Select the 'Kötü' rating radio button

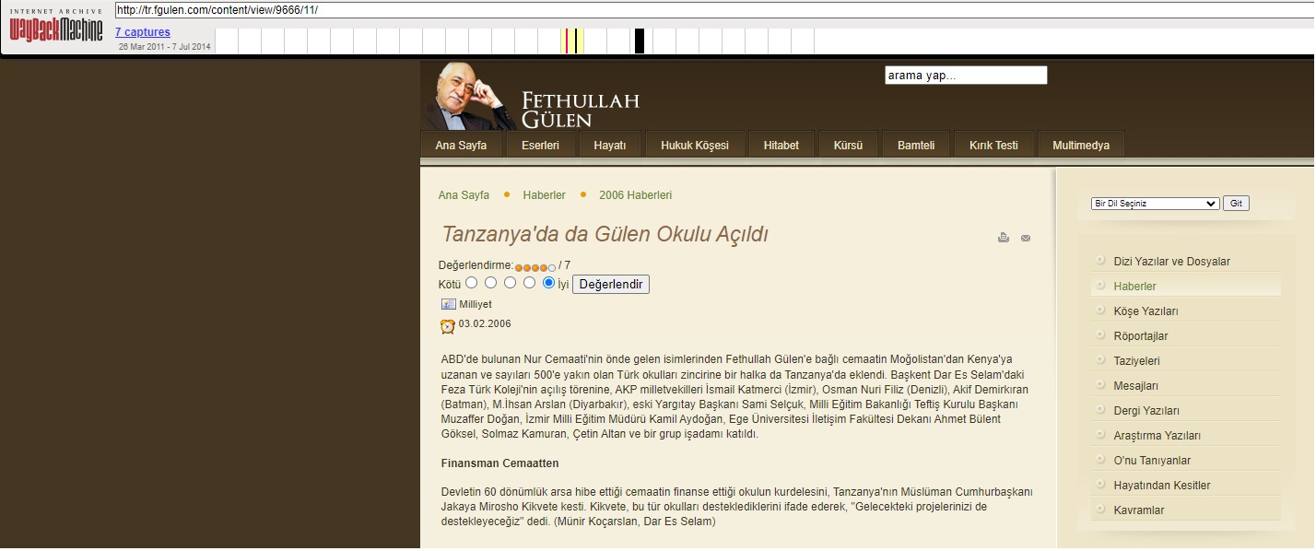coord(471,283)
